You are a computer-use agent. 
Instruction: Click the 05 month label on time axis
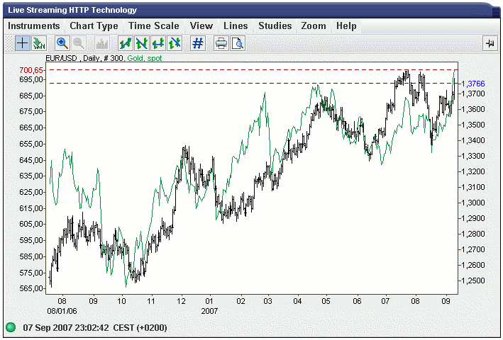click(326, 301)
